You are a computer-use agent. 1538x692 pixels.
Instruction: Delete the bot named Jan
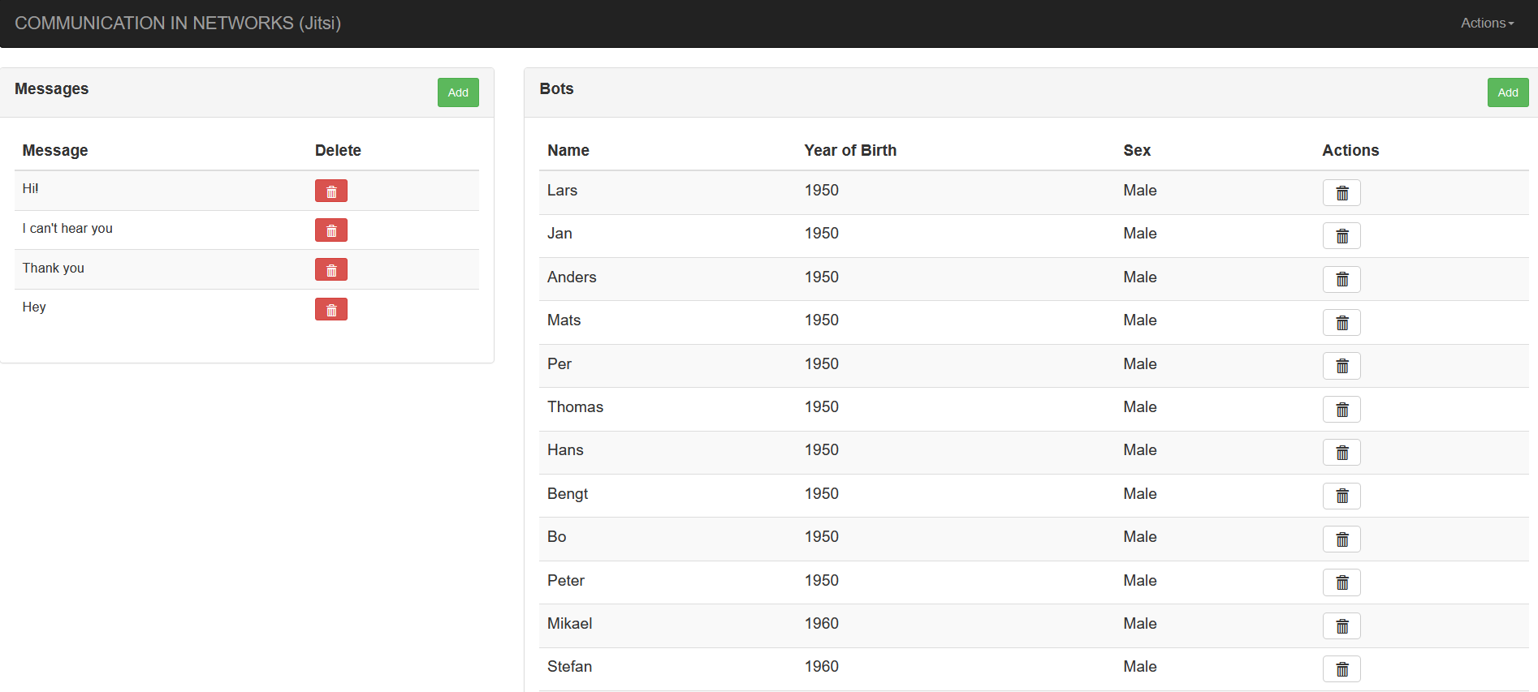coord(1341,236)
